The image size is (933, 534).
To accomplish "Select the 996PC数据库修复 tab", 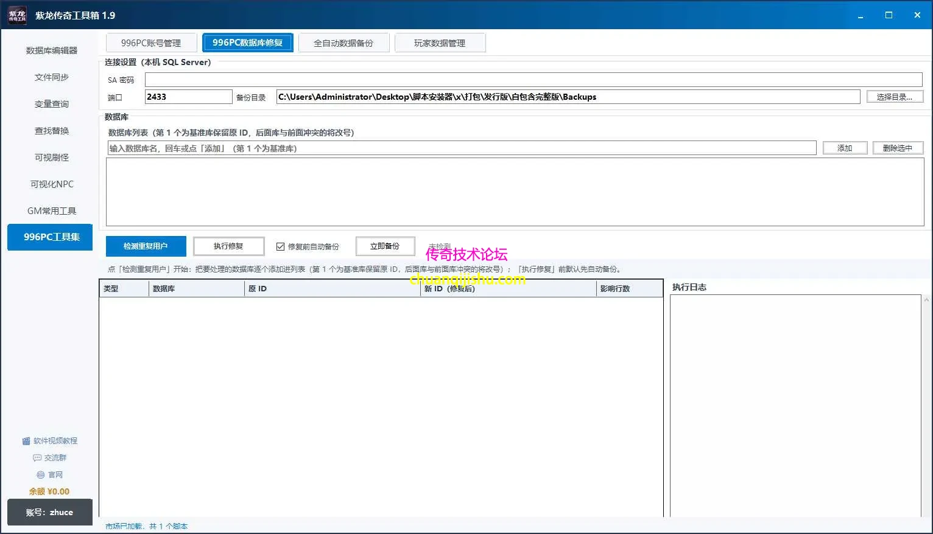I will pos(248,43).
